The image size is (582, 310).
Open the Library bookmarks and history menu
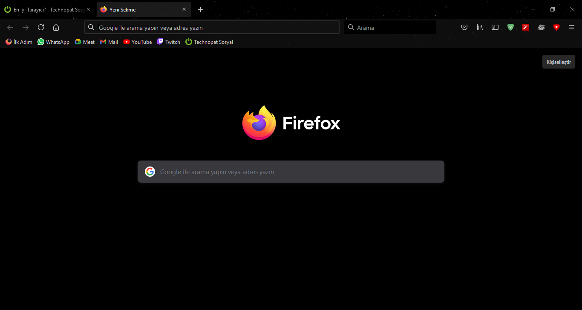pos(480,27)
